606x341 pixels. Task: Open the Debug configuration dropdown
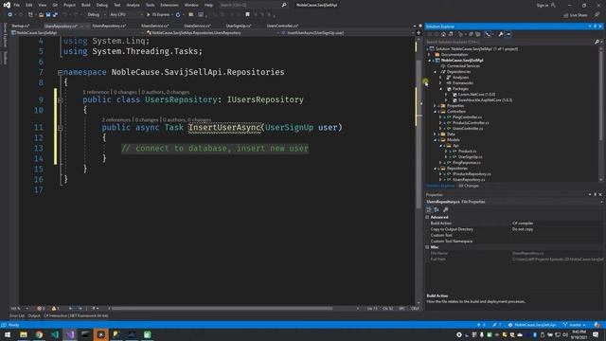(97, 15)
